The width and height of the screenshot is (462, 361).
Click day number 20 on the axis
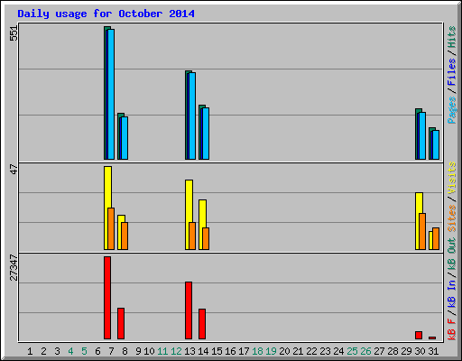click(284, 351)
